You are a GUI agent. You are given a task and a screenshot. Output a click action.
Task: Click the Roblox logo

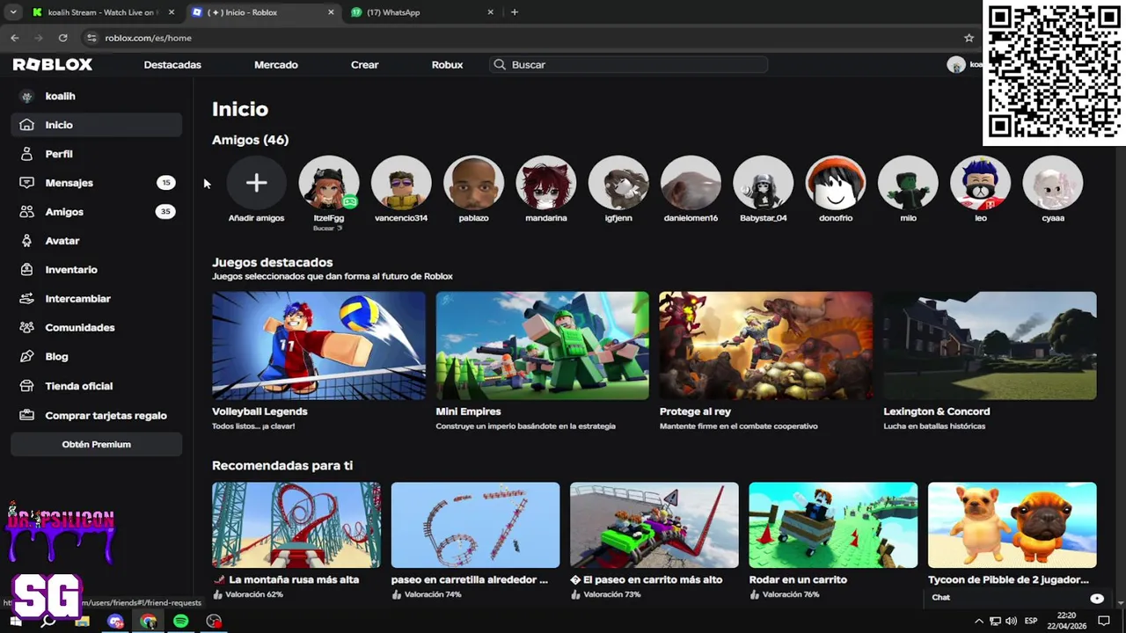(x=53, y=64)
